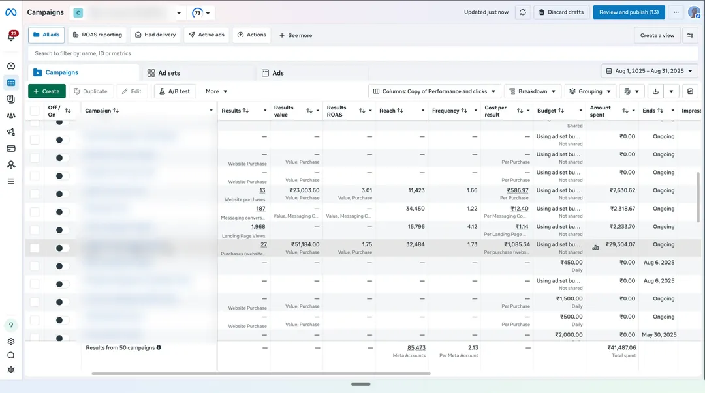Open Billing card icon in sidebar

pyautogui.click(x=11, y=149)
